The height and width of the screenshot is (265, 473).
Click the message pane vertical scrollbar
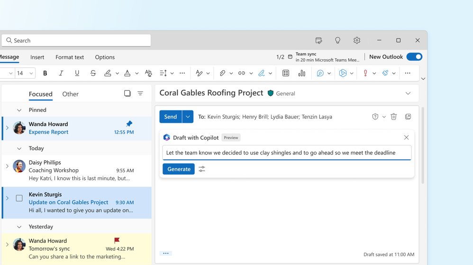(x=423, y=145)
